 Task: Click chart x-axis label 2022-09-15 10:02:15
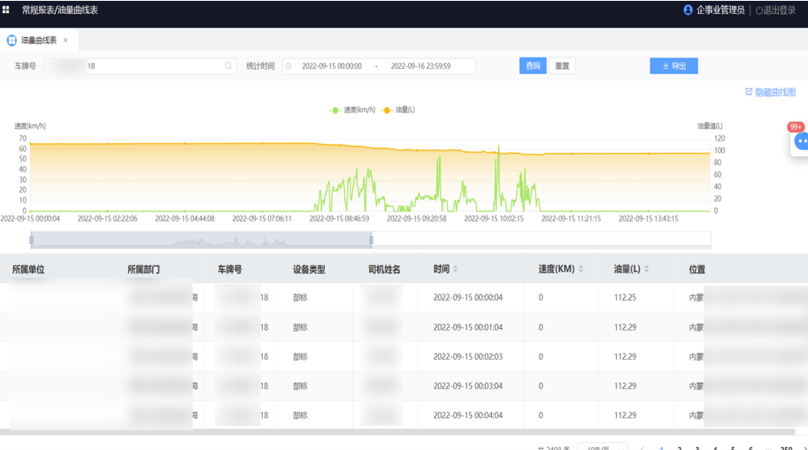494,218
